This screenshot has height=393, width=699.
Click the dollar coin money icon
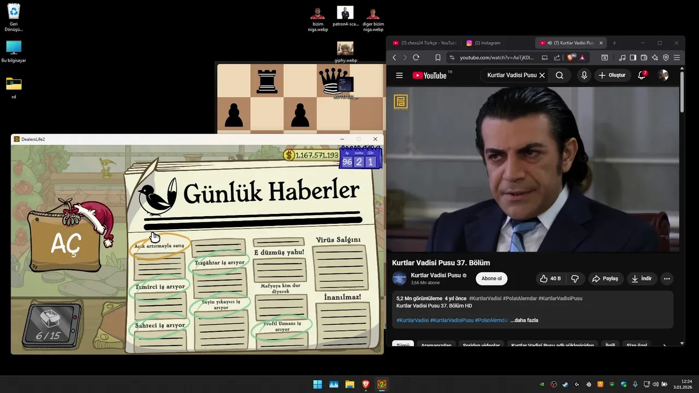point(289,155)
